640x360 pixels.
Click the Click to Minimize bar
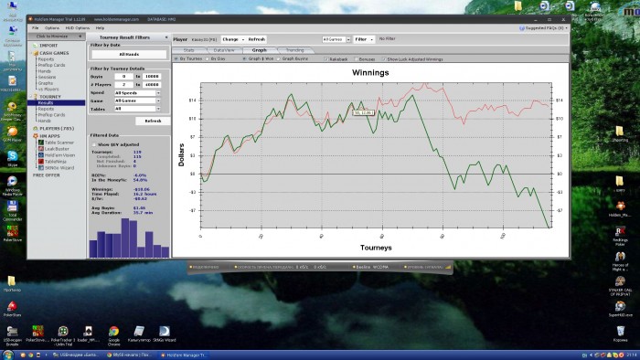(x=56, y=37)
